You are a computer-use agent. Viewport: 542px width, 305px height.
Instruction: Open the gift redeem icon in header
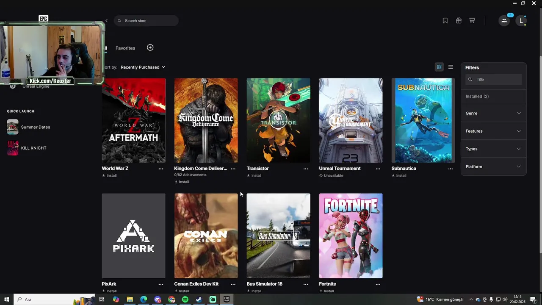pos(459,21)
